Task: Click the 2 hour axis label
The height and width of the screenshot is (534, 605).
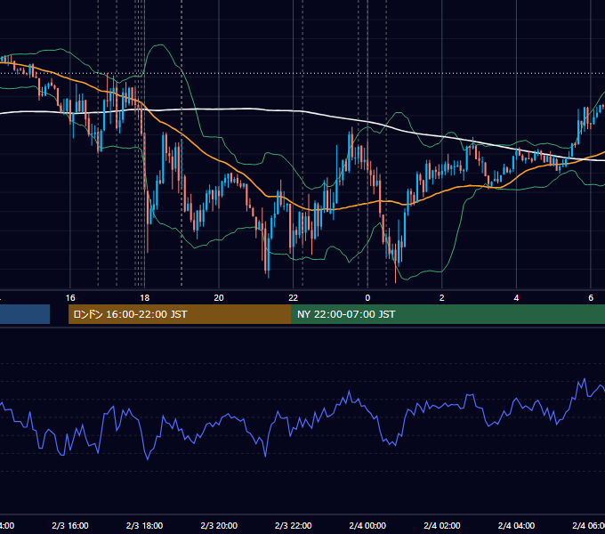Action: coord(442,297)
